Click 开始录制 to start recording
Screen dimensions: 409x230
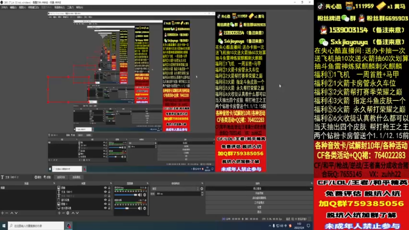click(259, 193)
